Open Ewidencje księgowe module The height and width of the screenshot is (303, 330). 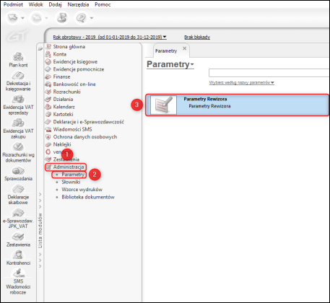pos(75,61)
